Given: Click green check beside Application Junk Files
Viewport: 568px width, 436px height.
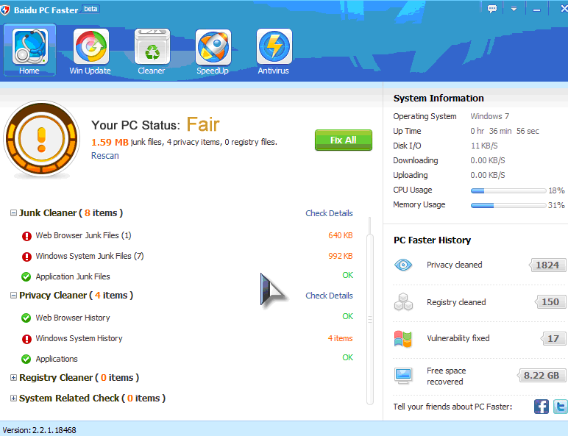Looking at the screenshot, I should (26, 277).
